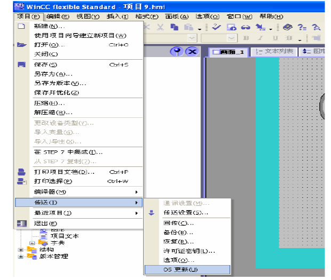Viewport: 331px width, 280px height.
Task: Select 压缩(H)... menu entry
Action: click(x=79, y=103)
